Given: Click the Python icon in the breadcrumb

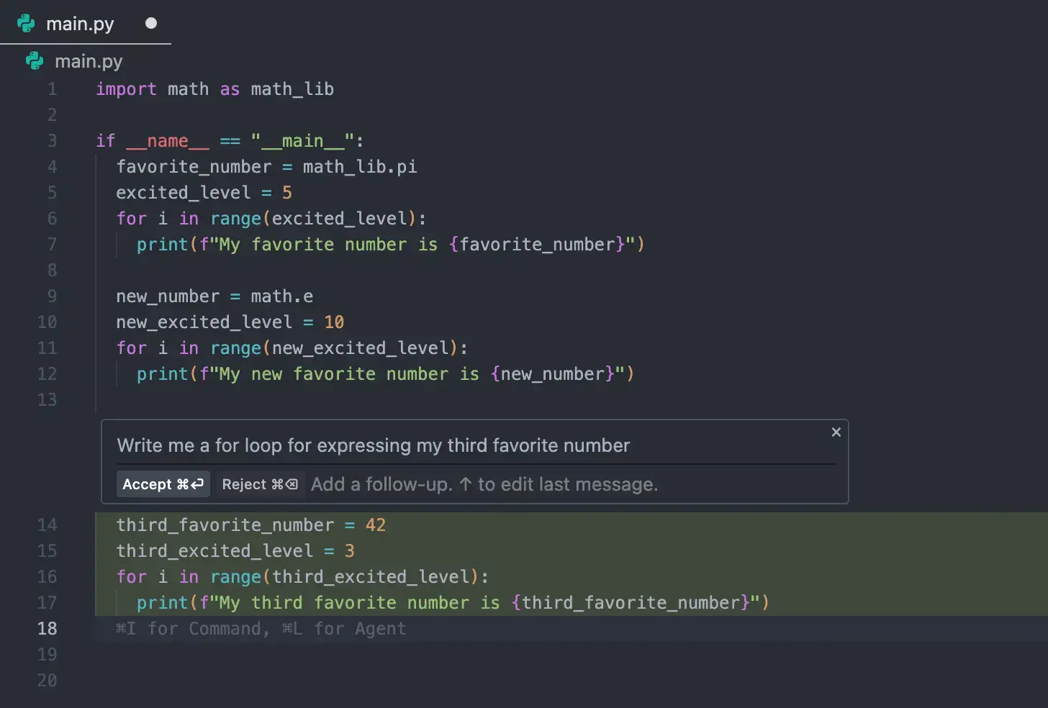Looking at the screenshot, I should coord(35,61).
